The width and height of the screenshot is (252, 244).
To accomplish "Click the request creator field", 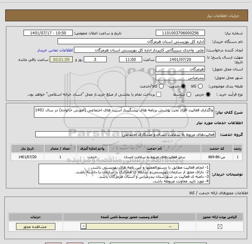I will click(x=139, y=50).
